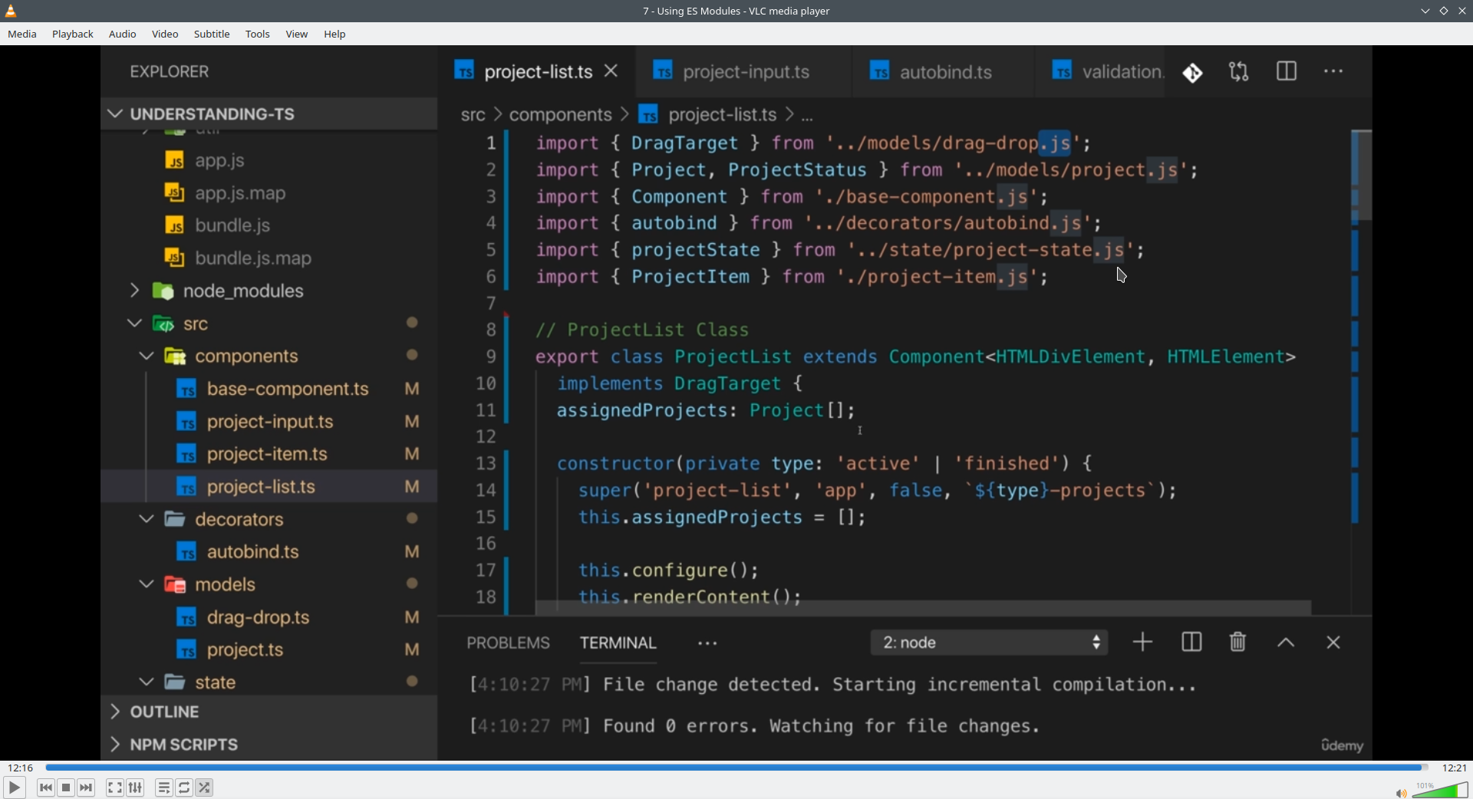Screen dimensions: 1473x799
Task: Select the project-input.ts editor tab
Action: click(x=744, y=71)
